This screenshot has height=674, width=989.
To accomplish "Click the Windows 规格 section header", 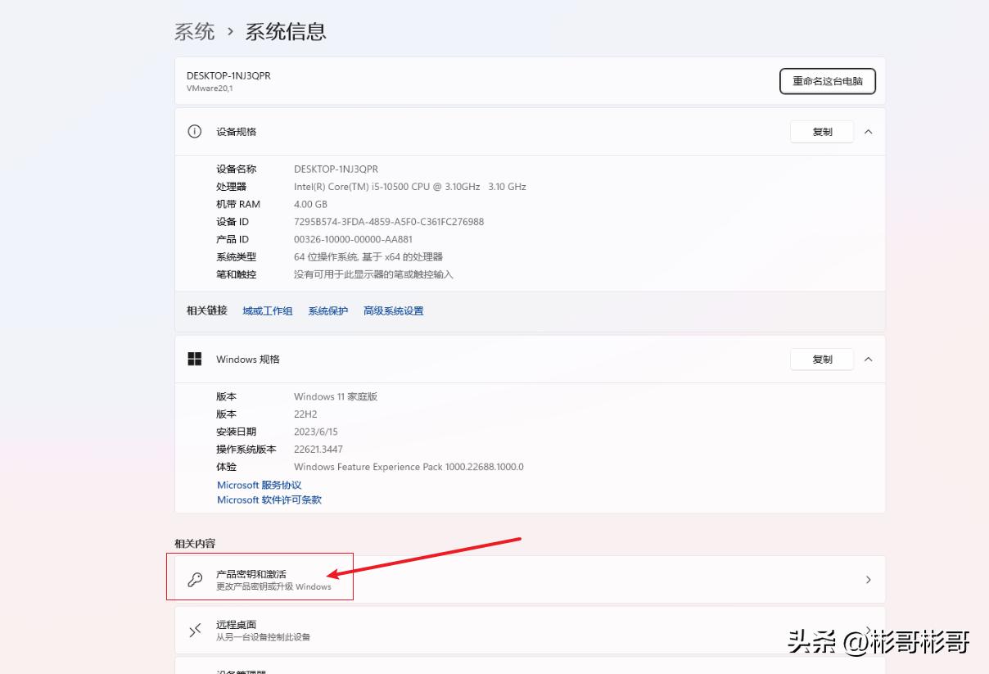I will (x=530, y=360).
